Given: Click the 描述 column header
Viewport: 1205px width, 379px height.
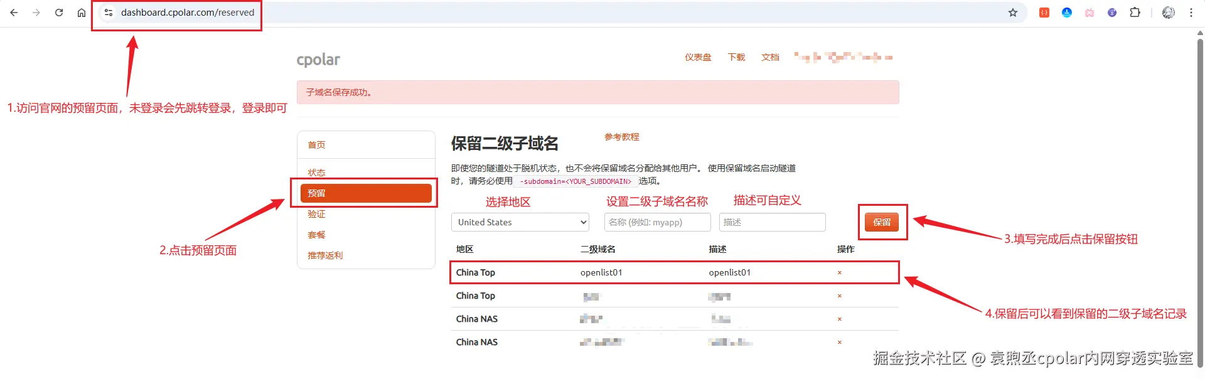Looking at the screenshot, I should click(x=717, y=249).
